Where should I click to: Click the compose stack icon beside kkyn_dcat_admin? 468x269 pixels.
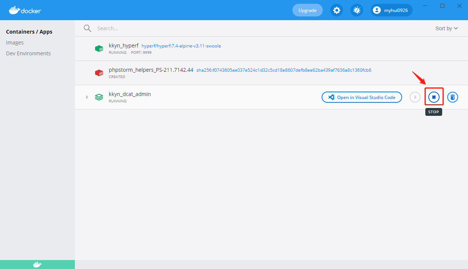click(99, 97)
